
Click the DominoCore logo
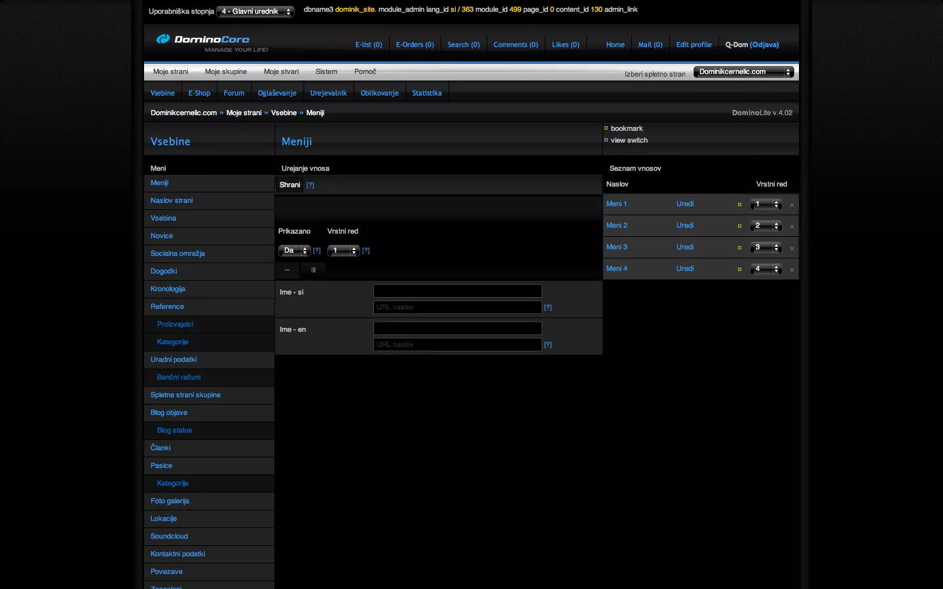(x=203, y=40)
